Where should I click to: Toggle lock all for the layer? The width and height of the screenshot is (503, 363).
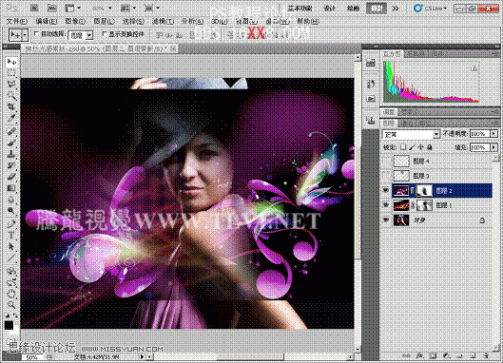pos(430,147)
